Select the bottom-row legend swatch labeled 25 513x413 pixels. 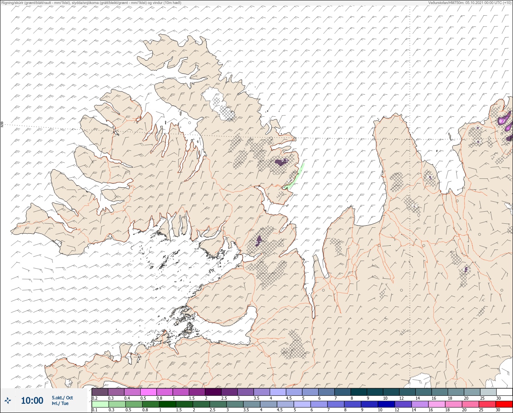pyautogui.click(x=487, y=404)
